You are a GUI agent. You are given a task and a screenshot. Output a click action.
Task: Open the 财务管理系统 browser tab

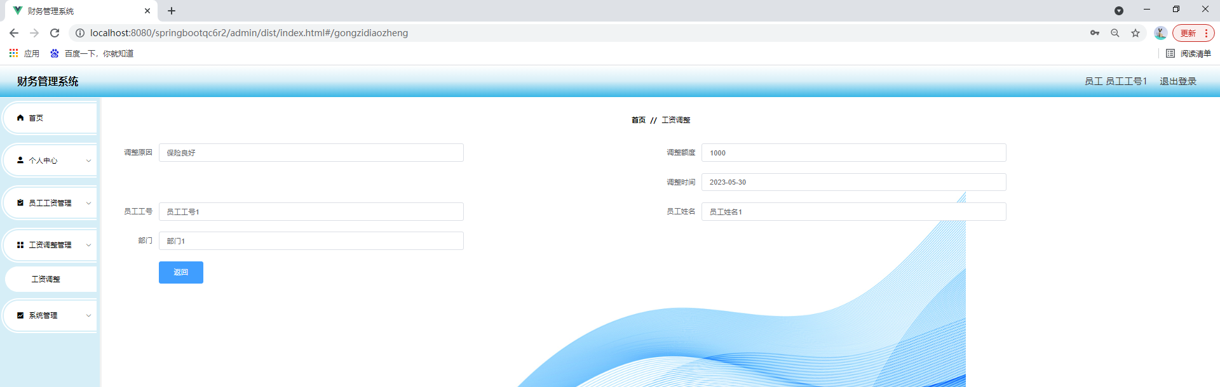tap(76, 11)
